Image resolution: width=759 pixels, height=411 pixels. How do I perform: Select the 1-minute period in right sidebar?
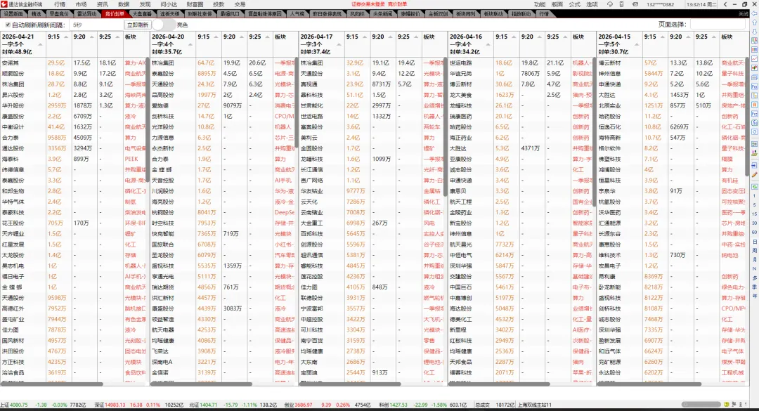(x=755, y=196)
